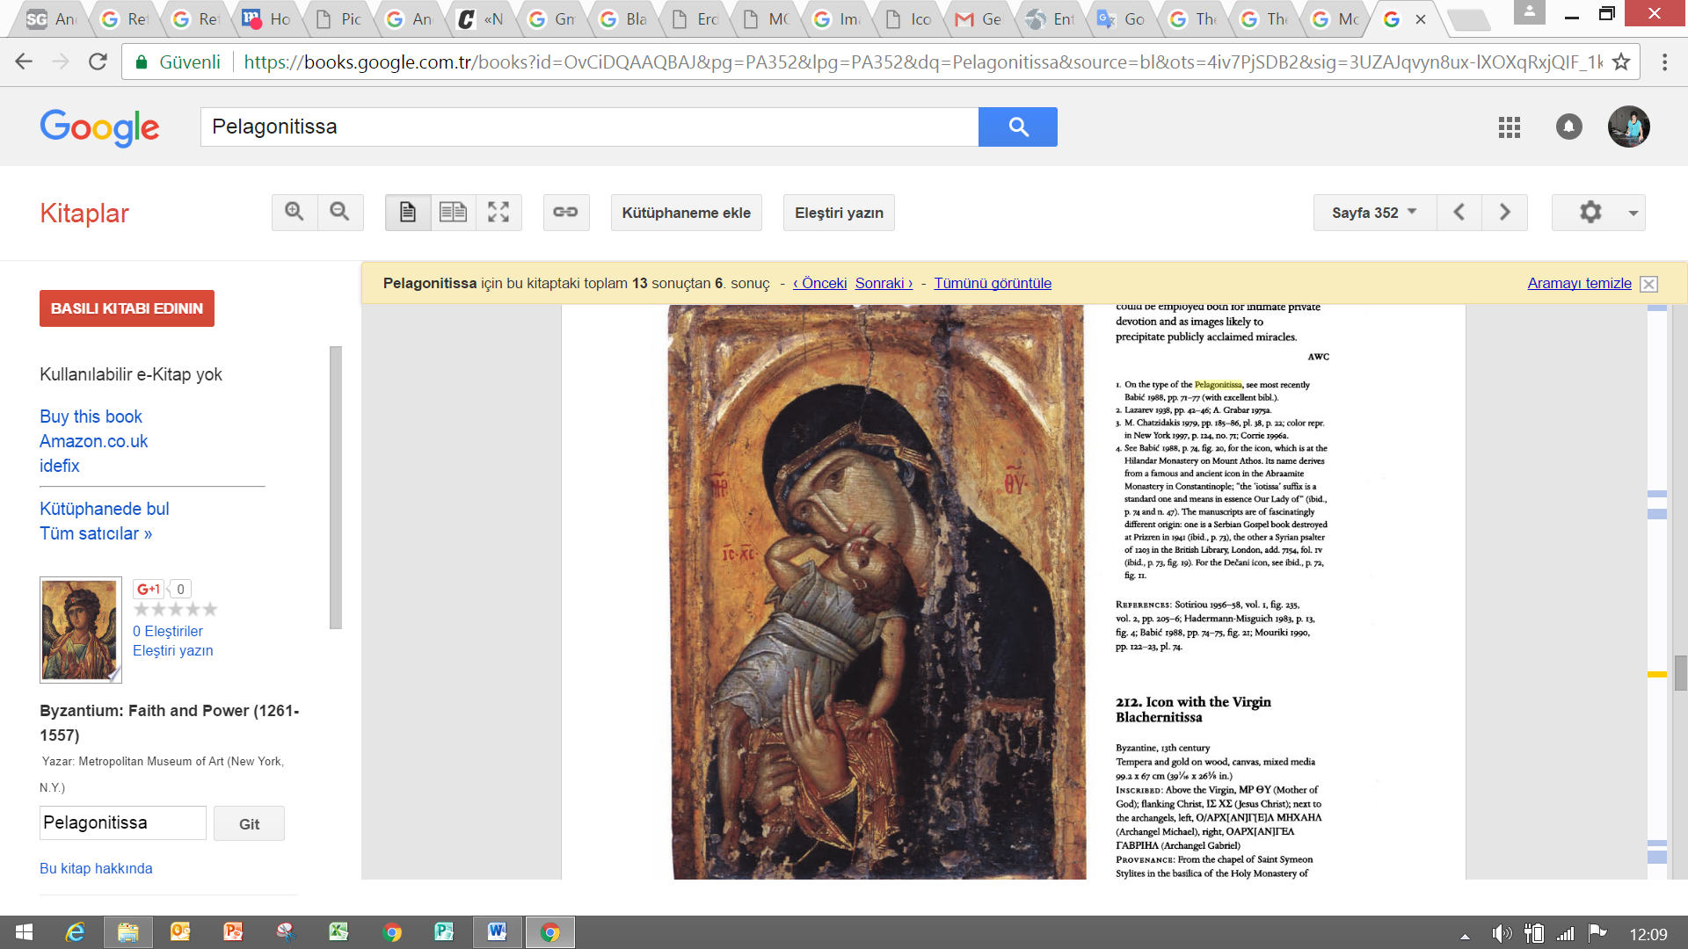Click the sidebar scrollbar thumb
The height and width of the screenshot is (949, 1688).
[335, 488]
